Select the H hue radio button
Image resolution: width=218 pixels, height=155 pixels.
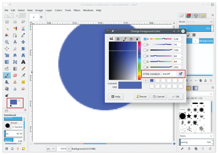click(145, 39)
